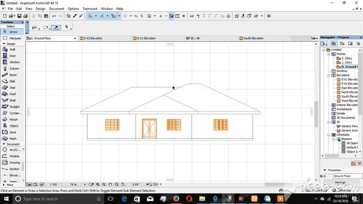Click the Pick Up Parameters eyedropper
The height and width of the screenshot is (204, 363).
(x=75, y=16)
